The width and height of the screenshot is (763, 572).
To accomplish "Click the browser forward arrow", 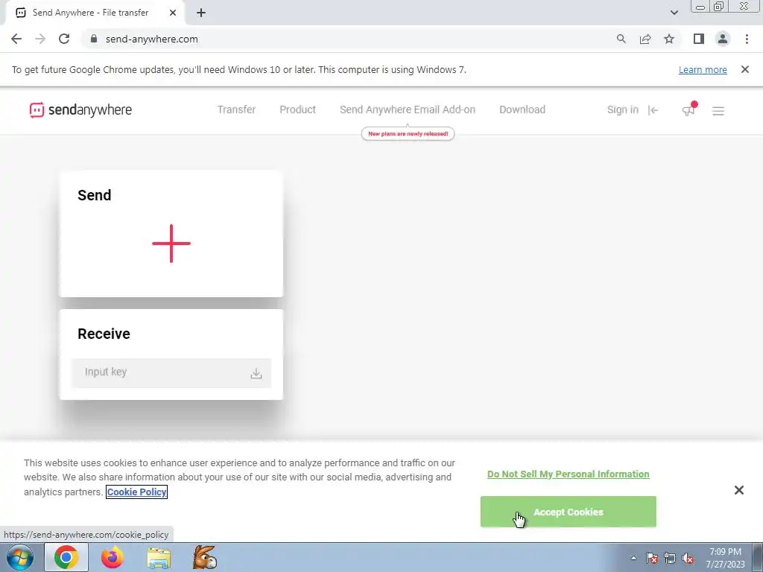I will [40, 39].
